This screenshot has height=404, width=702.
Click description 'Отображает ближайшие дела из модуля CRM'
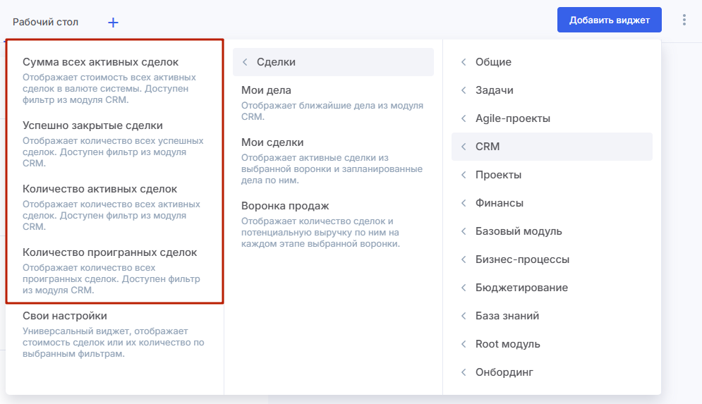click(x=332, y=111)
